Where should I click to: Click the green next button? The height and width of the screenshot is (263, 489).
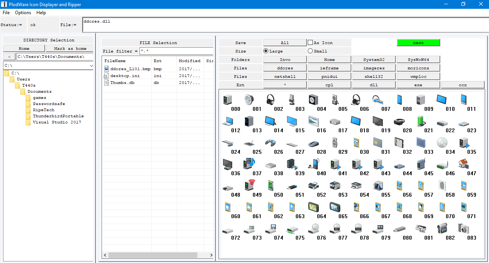coord(418,42)
